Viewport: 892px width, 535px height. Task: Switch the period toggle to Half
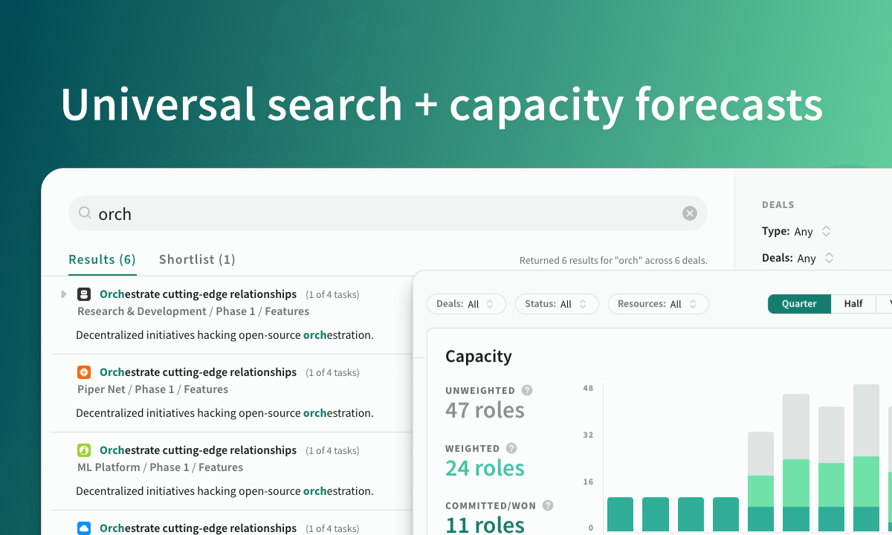[x=853, y=304]
